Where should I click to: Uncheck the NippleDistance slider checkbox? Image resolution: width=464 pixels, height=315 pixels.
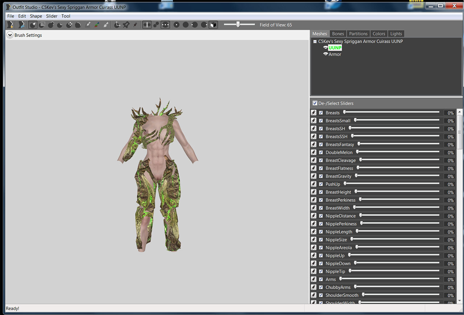(x=321, y=216)
